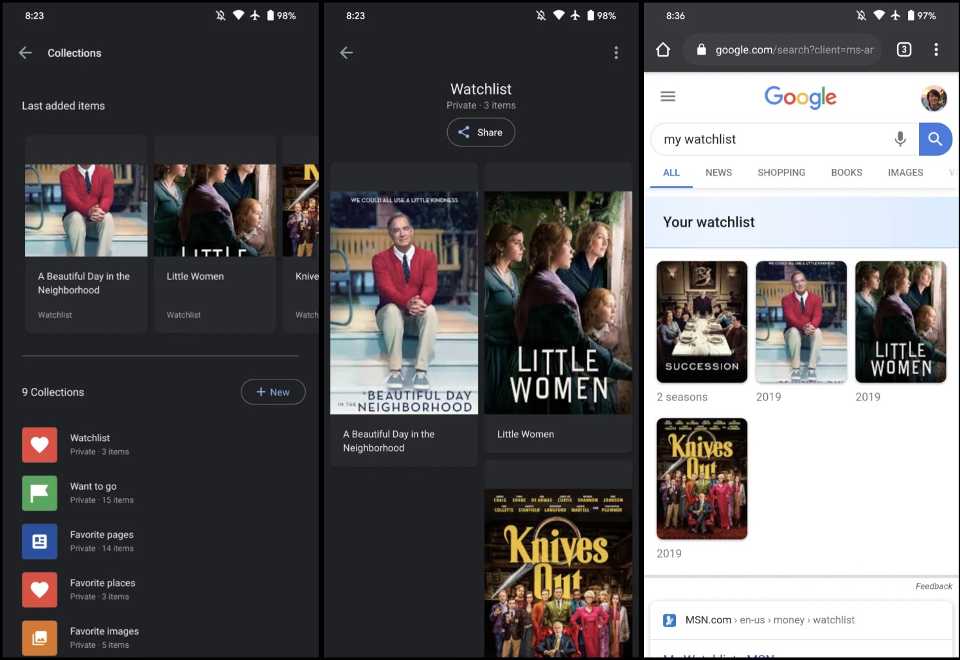
Task: Open Beautiful Day card in Last added items
Action: coord(86,234)
